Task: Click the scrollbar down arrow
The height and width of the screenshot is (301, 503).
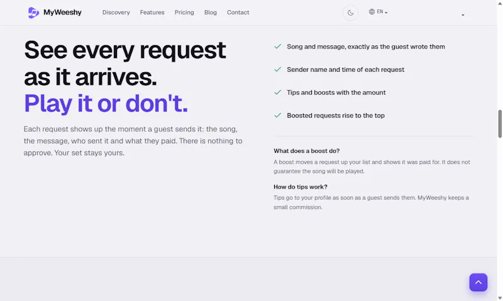Action: click(500, 298)
